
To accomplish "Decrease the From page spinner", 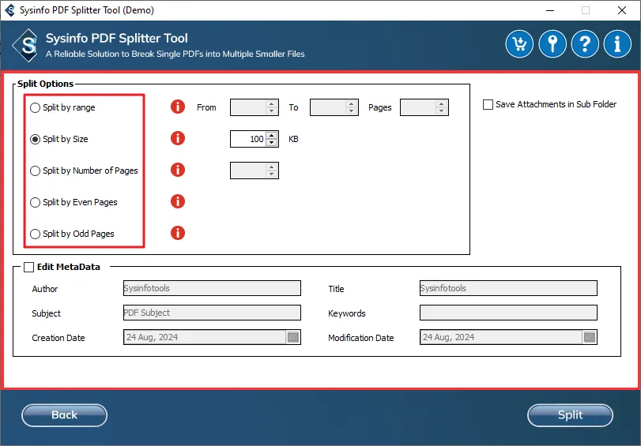I will [x=271, y=111].
